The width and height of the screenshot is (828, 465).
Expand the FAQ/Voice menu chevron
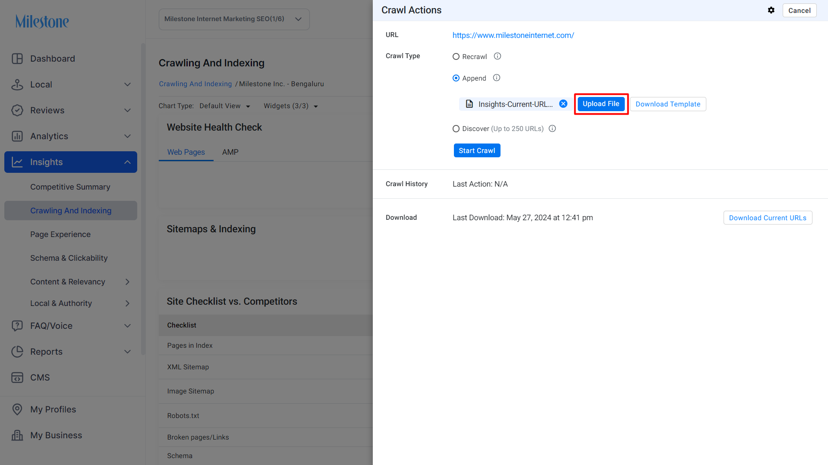point(127,326)
